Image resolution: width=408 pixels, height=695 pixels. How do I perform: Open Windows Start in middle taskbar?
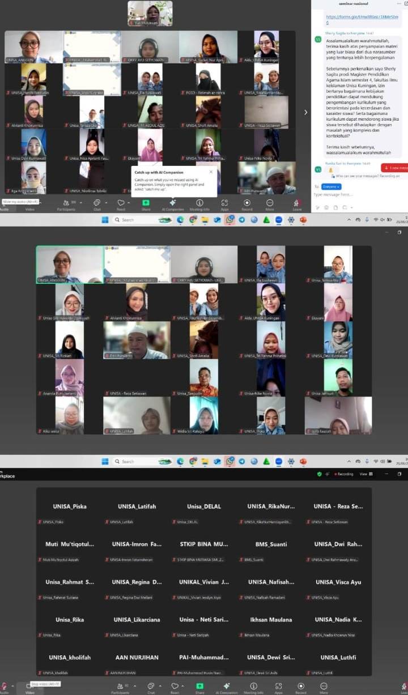105,461
